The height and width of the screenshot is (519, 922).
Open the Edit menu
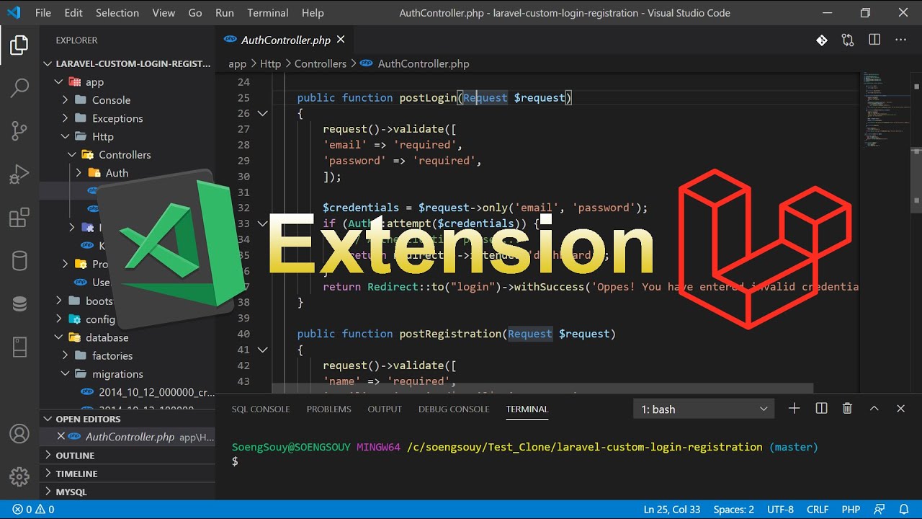[73, 13]
